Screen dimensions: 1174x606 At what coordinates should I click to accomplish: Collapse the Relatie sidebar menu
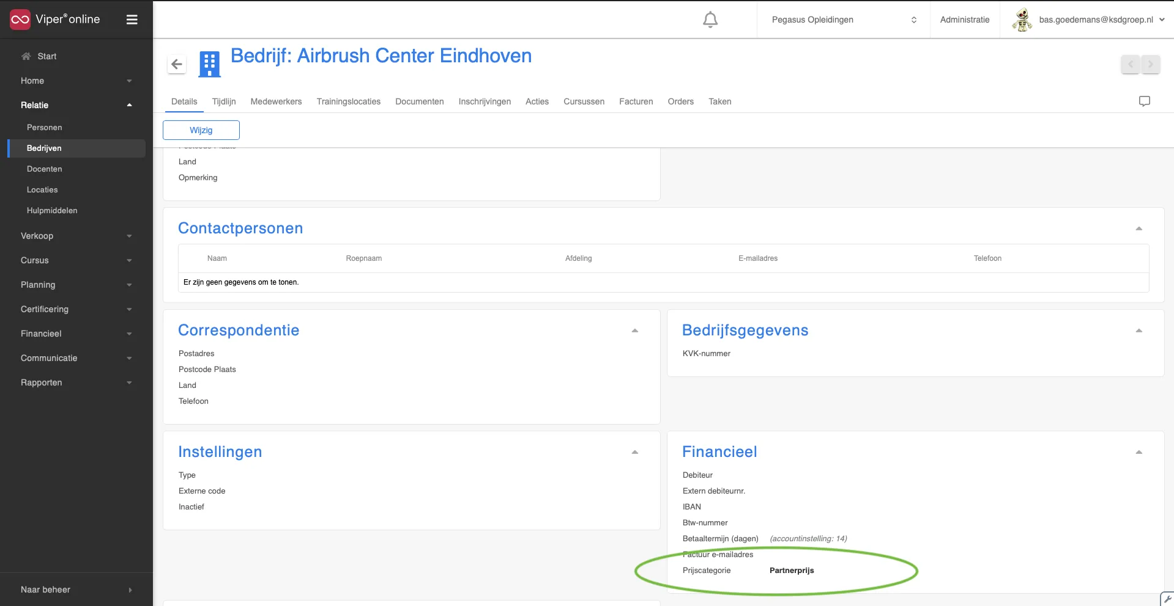(76, 105)
